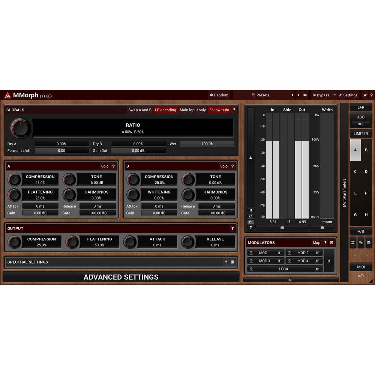Open the Settings menu
Viewport: 375px width, 375px height.
coord(348,95)
